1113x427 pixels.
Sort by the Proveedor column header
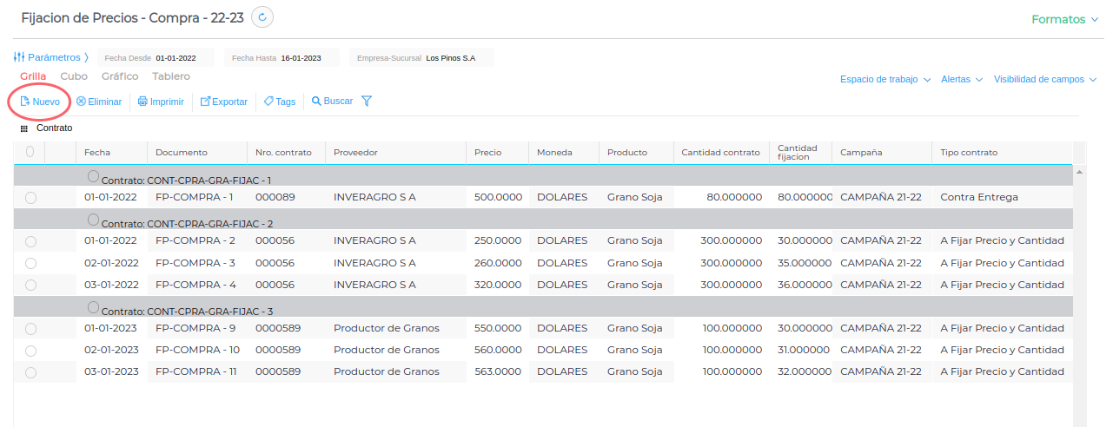(395, 152)
